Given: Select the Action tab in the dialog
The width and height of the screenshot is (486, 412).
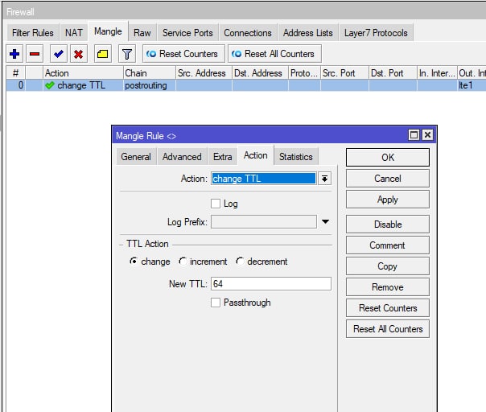Looking at the screenshot, I should (x=256, y=155).
